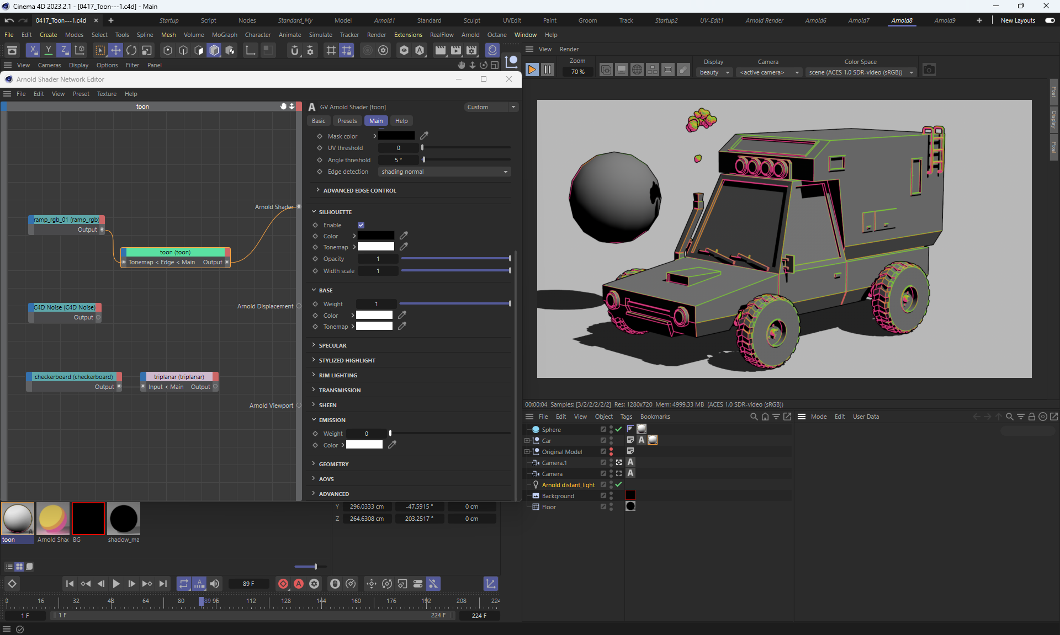Toggle the Sphere object's enable checkmark
Image resolution: width=1060 pixels, height=635 pixels.
coord(618,429)
